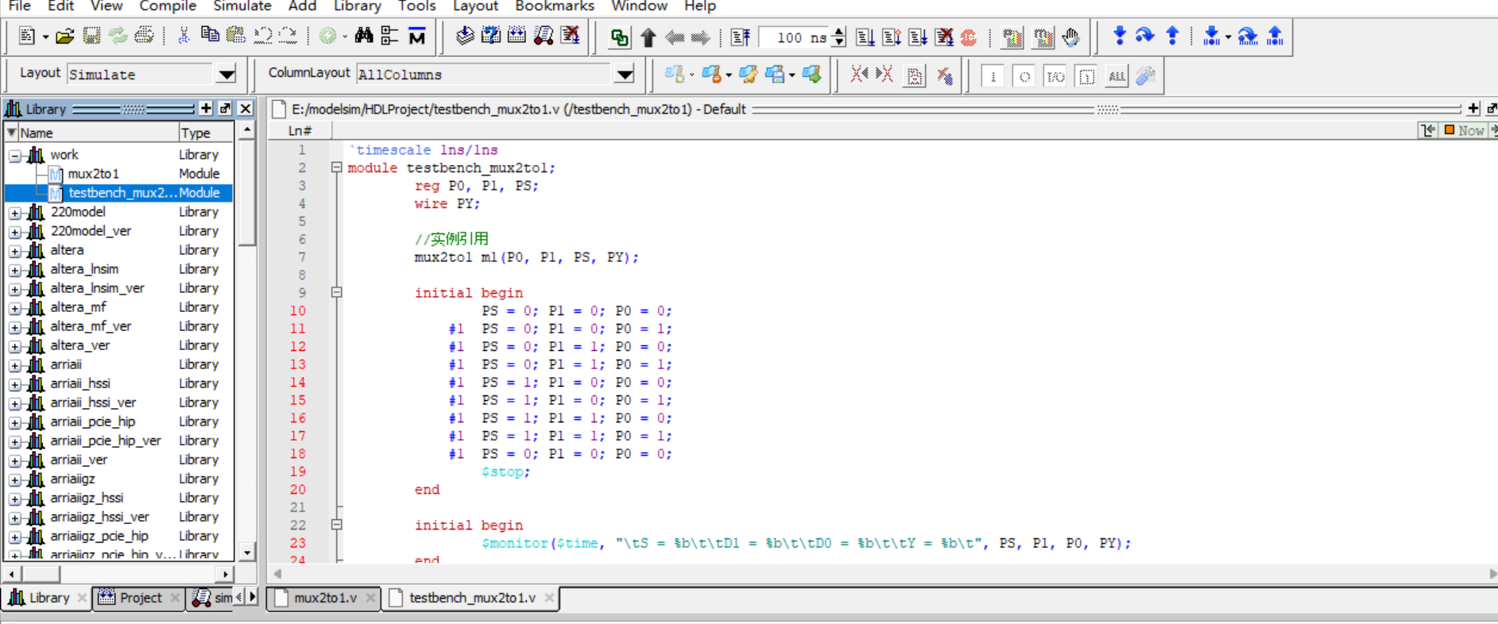The width and height of the screenshot is (1498, 624).
Task: Click the Undo arrow icon
Action: pos(262,36)
